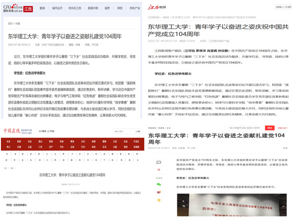Click the 中媒在线 China in sight logo
The width and height of the screenshot is (292, 219).
[17, 131]
